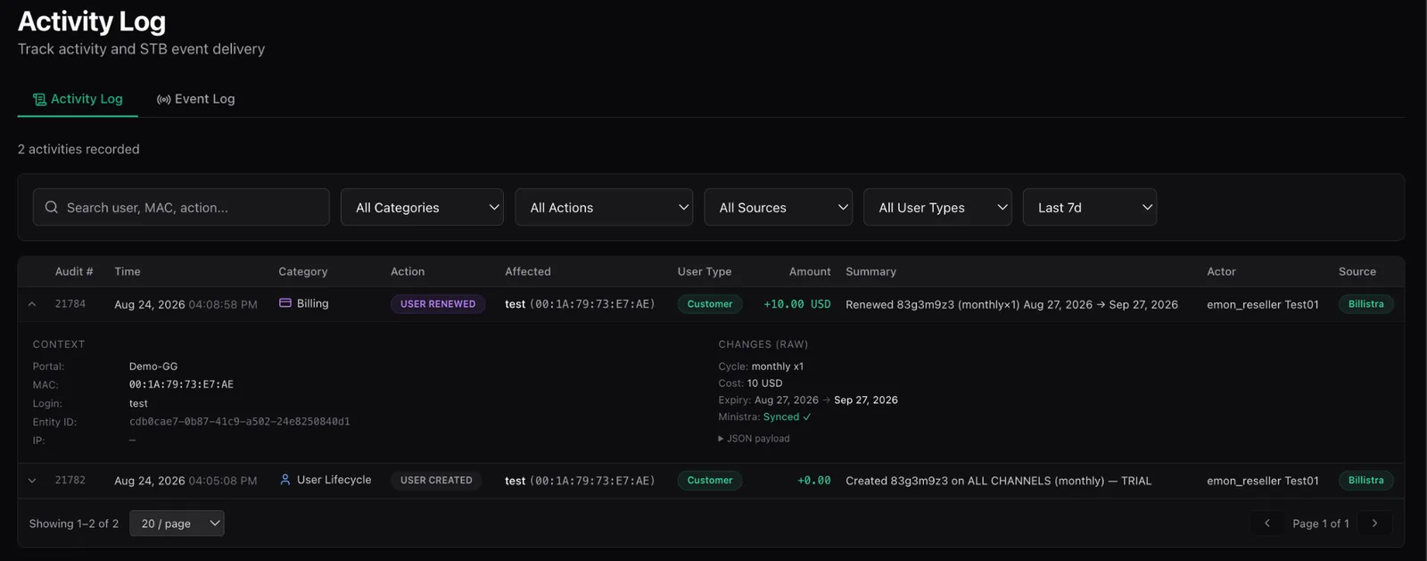Open the All Sources dropdown
Viewport: 1427px width, 561px height.
778,207
